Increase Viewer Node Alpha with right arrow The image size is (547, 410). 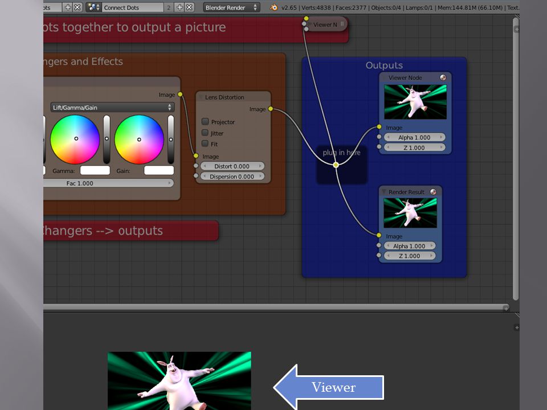441,137
